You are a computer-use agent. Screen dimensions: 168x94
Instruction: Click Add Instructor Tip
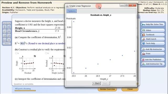point(153,64)
